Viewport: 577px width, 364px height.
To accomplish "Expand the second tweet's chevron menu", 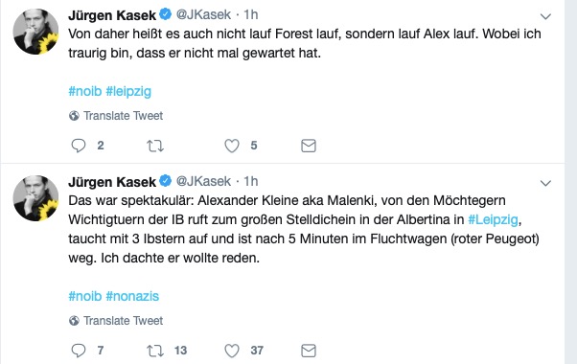I will 545,183.
